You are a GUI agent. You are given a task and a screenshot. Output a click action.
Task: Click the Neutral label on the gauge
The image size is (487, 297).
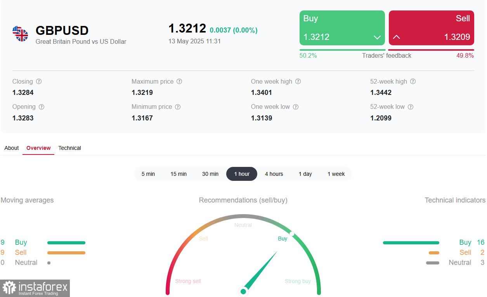[243, 225]
